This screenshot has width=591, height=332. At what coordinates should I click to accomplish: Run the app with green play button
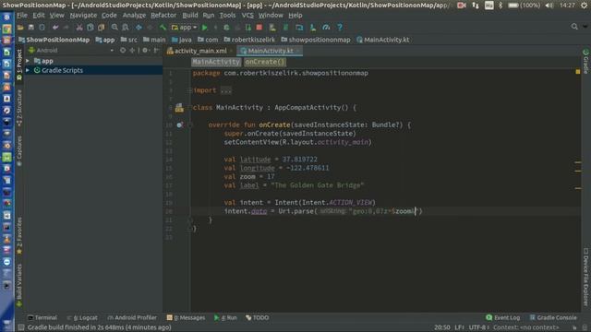click(205, 28)
